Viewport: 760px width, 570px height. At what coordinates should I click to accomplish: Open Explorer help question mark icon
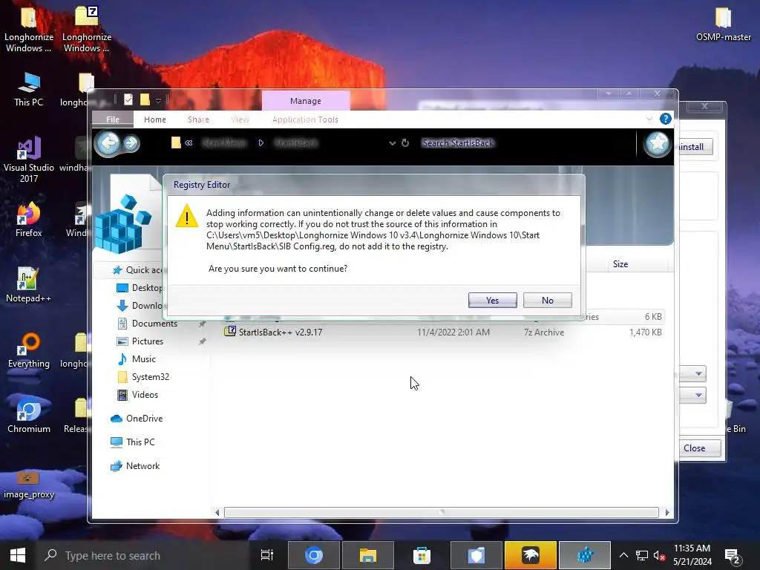(x=666, y=119)
